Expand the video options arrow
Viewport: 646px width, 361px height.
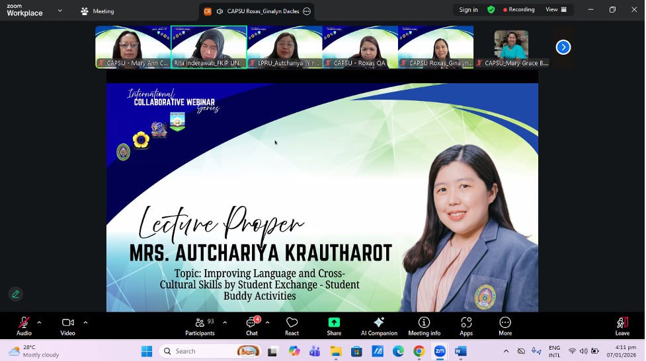click(x=85, y=323)
